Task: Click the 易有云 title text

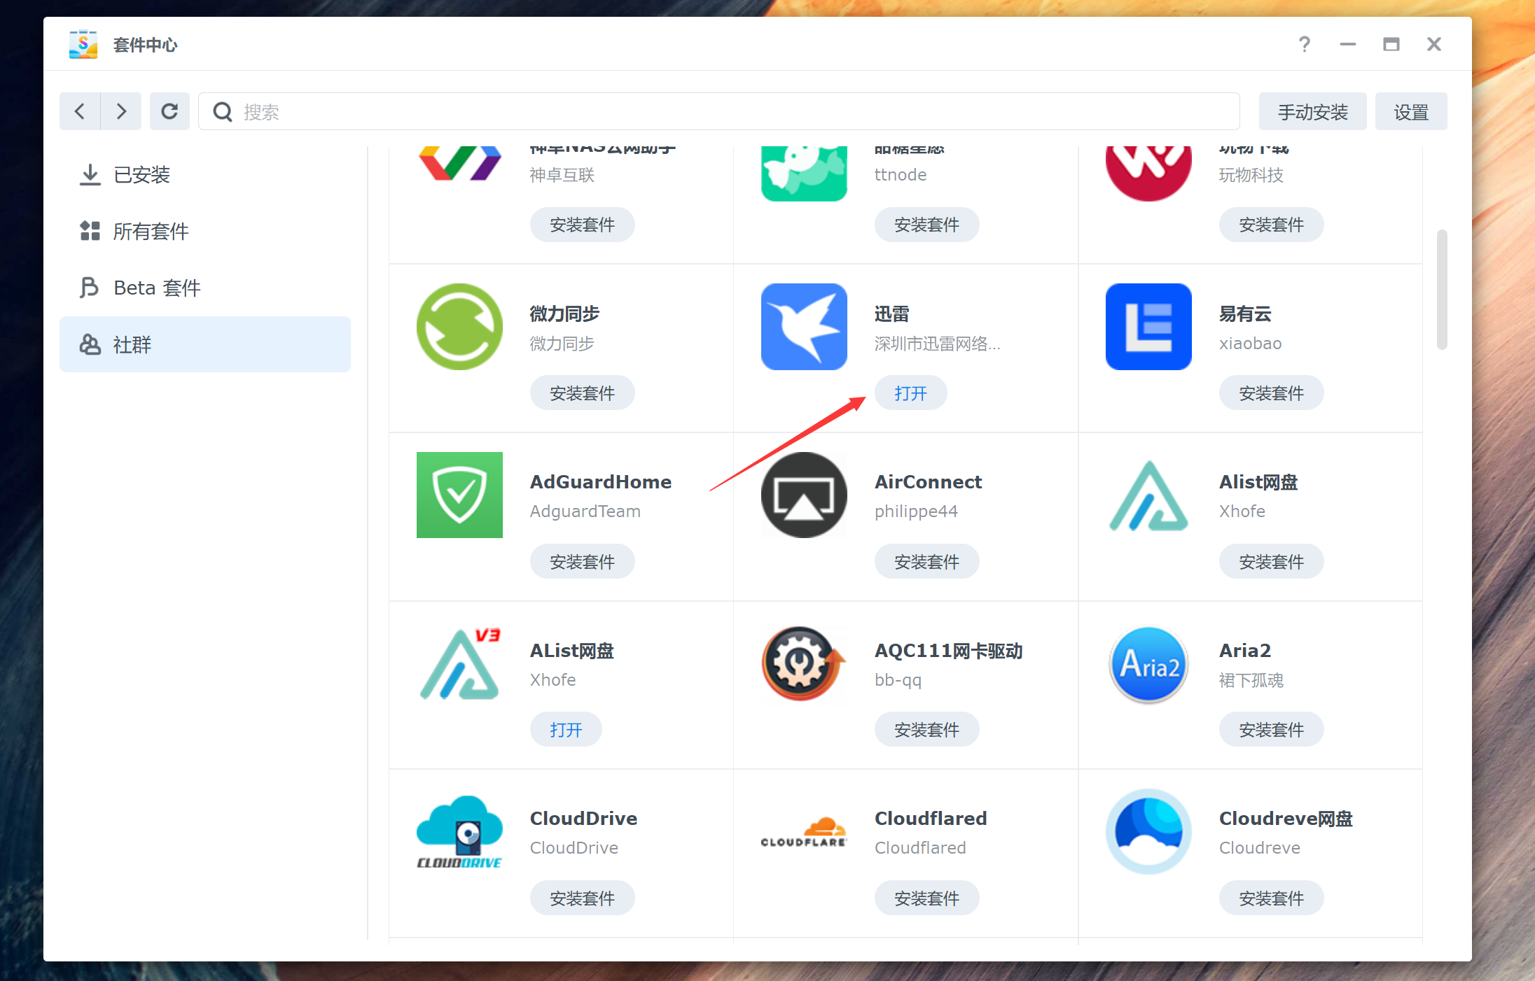Action: 1245,314
